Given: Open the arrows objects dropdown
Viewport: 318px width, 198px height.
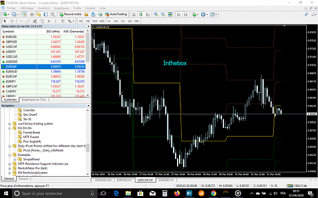Looking at the screenshot, I should [71, 21].
